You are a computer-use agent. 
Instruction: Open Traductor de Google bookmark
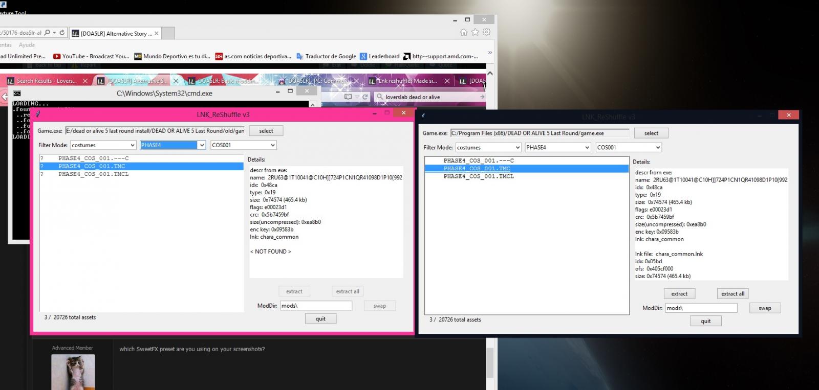(326, 56)
